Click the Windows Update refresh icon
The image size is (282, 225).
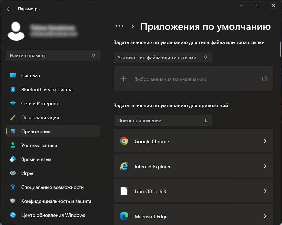click(13, 215)
